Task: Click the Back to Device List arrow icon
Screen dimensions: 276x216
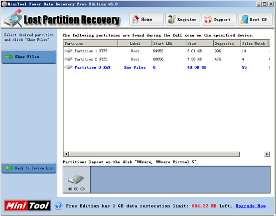Action: point(9,168)
